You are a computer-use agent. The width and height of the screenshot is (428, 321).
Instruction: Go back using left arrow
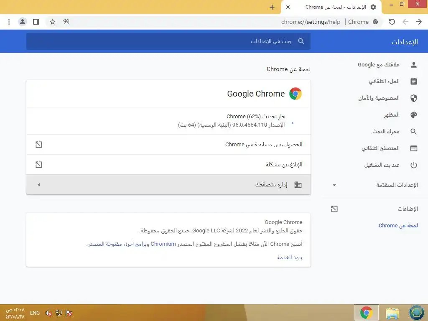[405, 22]
